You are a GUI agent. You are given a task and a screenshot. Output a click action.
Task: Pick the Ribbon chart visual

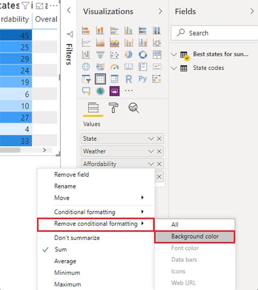coord(157,43)
